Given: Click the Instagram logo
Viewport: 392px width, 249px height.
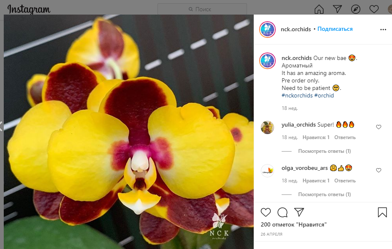Looking at the screenshot, I should (29, 9).
